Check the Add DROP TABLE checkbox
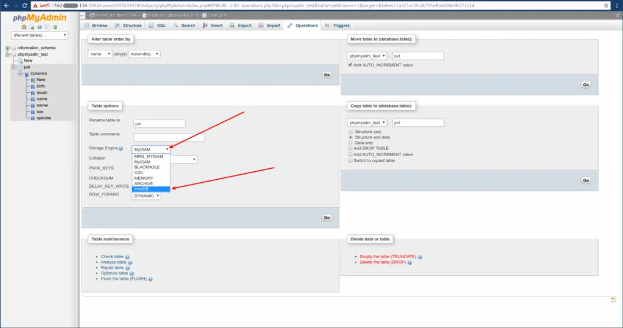The width and height of the screenshot is (623, 328). [x=350, y=148]
